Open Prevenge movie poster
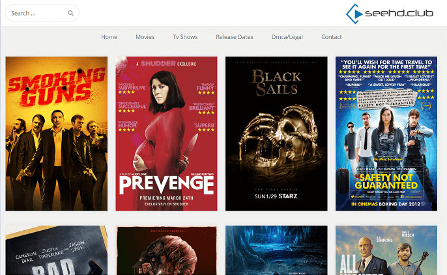447x275 pixels. tap(167, 134)
